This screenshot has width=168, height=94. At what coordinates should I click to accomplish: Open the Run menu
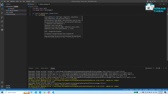(x=24, y=1)
